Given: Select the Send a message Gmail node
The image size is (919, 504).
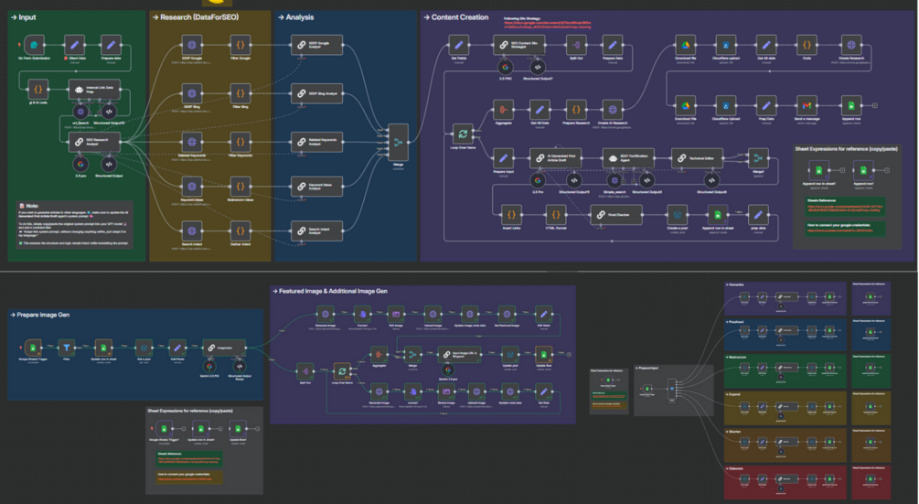Looking at the screenshot, I should point(807,105).
